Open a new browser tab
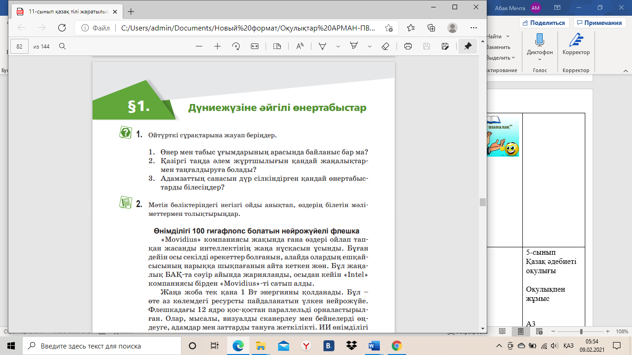Viewport: 632px width, 355px height. point(131,12)
